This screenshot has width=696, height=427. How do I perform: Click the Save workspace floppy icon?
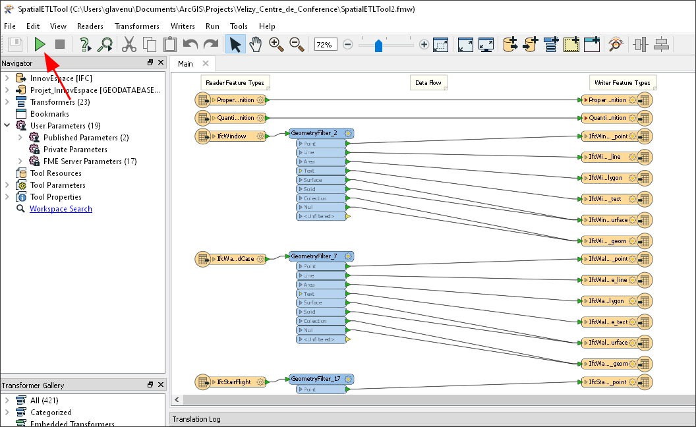(x=15, y=44)
